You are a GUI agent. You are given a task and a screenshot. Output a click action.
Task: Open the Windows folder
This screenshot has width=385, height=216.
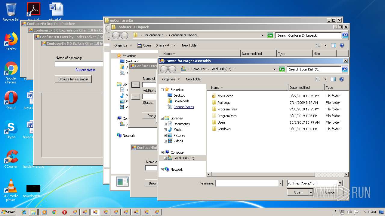(x=224, y=129)
